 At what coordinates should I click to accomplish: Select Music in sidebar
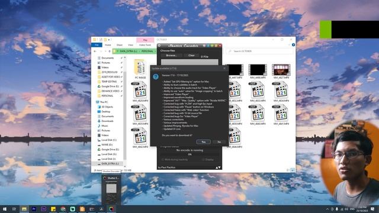coord(105,126)
